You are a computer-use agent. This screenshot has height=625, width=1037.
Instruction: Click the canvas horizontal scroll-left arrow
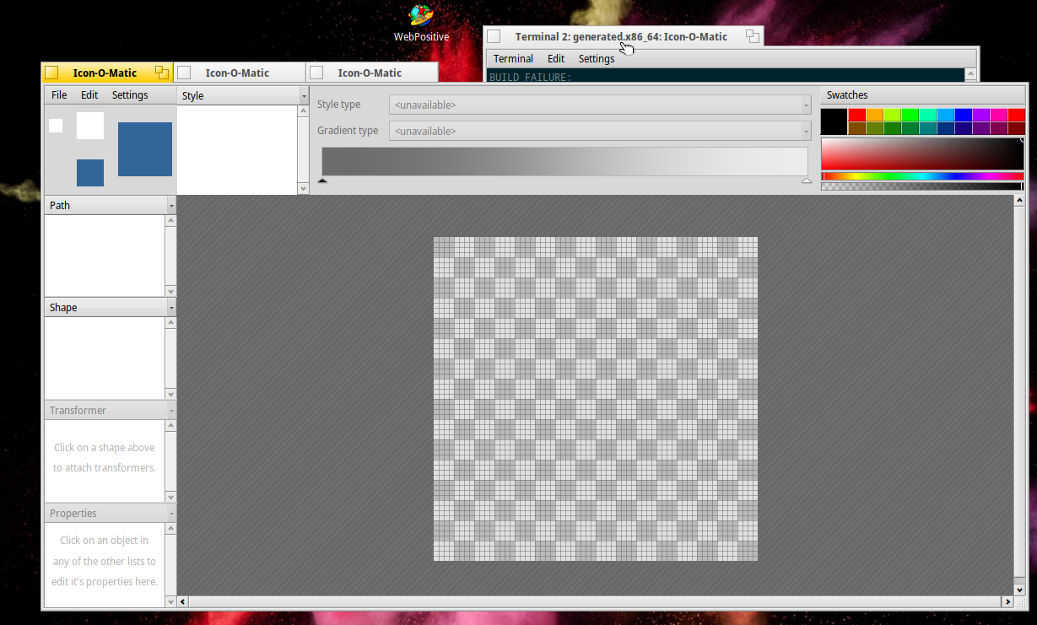[x=183, y=601]
